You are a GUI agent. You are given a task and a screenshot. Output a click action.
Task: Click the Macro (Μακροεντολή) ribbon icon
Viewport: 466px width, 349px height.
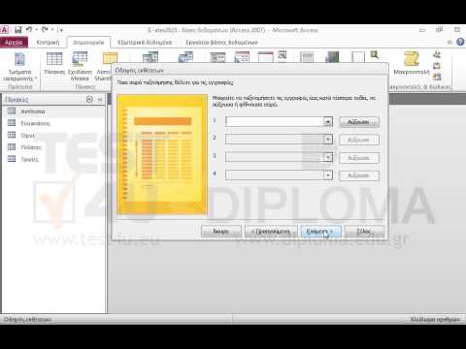point(412,63)
